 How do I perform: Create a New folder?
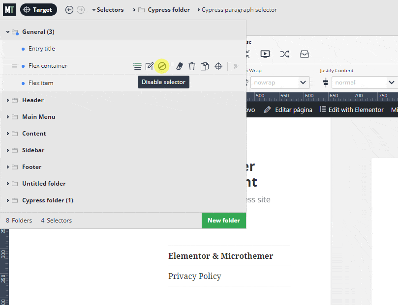[224, 221]
